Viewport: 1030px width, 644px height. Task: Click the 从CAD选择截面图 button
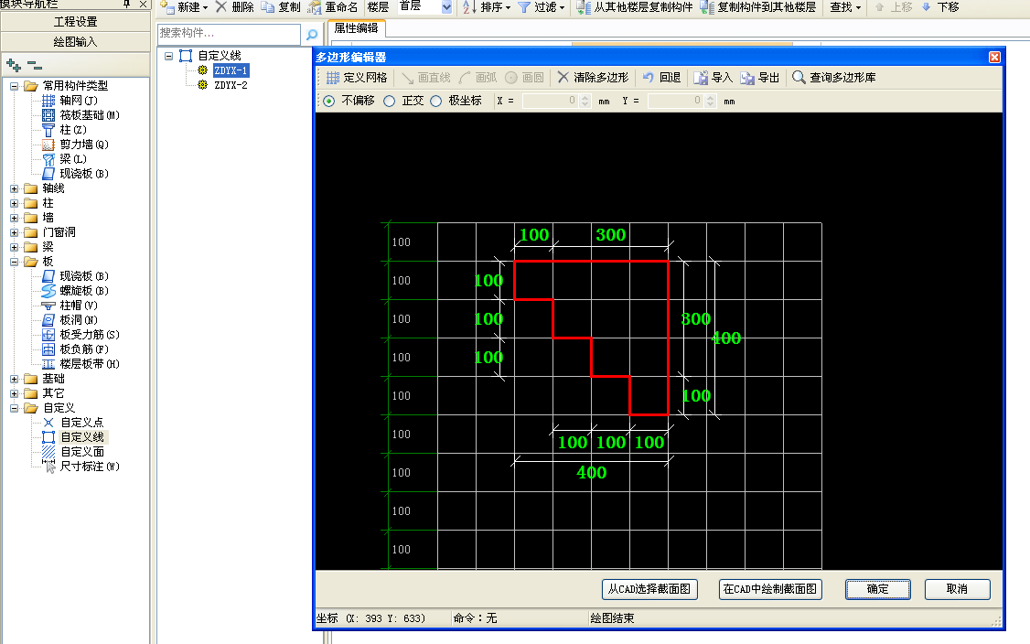[649, 589]
